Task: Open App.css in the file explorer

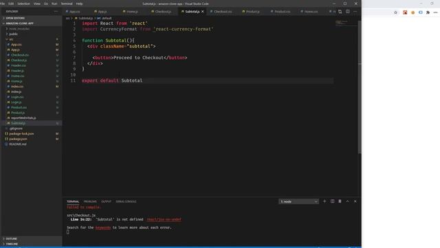Action: 16,44
